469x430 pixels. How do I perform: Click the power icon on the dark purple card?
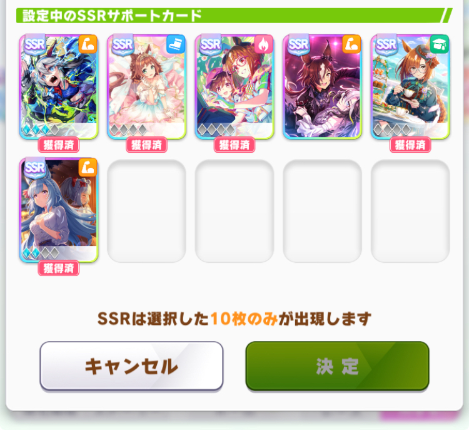tap(351, 44)
